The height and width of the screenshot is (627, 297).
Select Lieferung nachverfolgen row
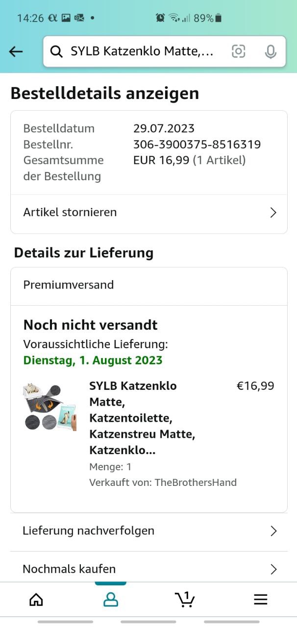[x=88, y=531]
